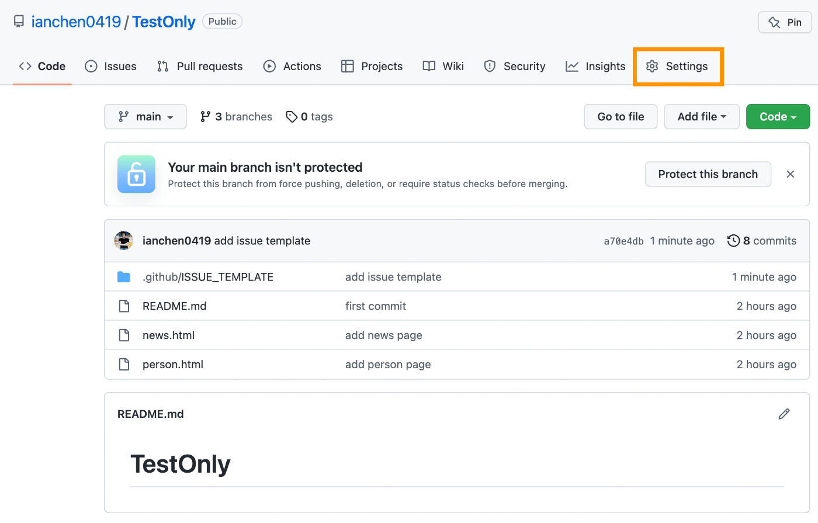
Task: Open the latest commit message add issue template
Action: point(262,241)
